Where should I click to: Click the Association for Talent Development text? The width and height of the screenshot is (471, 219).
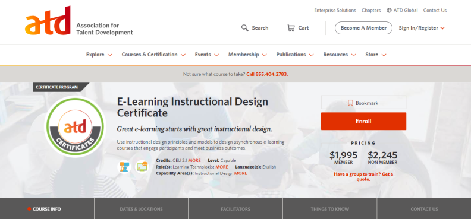pyautogui.click(x=105, y=28)
